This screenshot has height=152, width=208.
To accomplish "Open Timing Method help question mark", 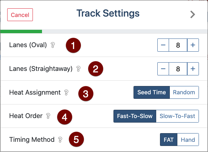I will point(60,140).
